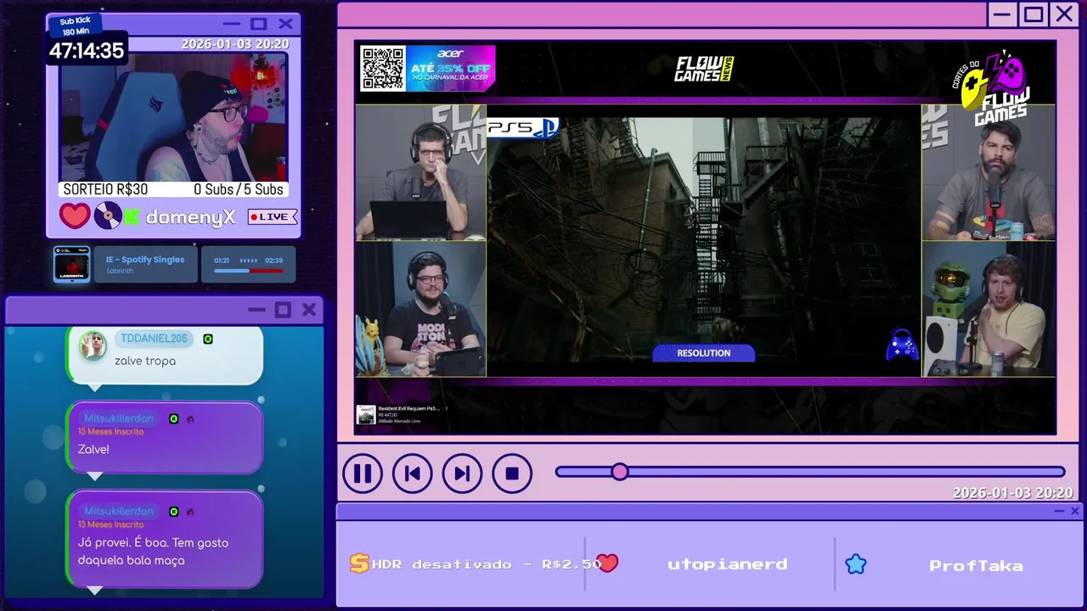Click the host webcam with Master Chief helmet
Screen dimensions: 1087x611
pyautogui.click(x=988, y=309)
